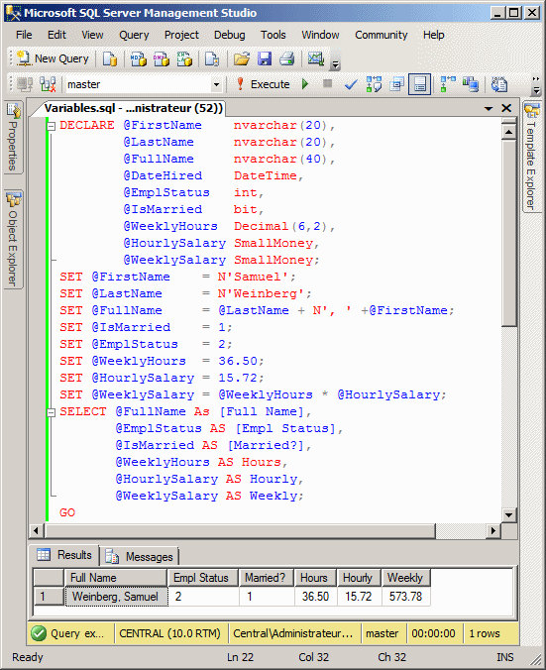This screenshot has width=546, height=670.
Task: Toggle IntelliSense Enabled icon
Action: click(419, 84)
